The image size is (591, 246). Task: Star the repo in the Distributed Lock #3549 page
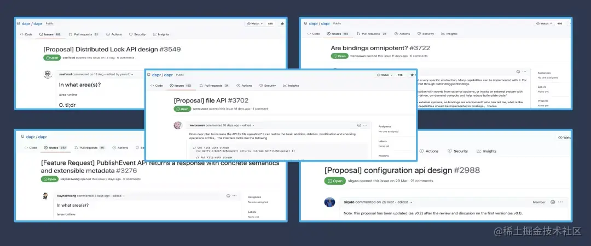pyautogui.click(x=282, y=23)
